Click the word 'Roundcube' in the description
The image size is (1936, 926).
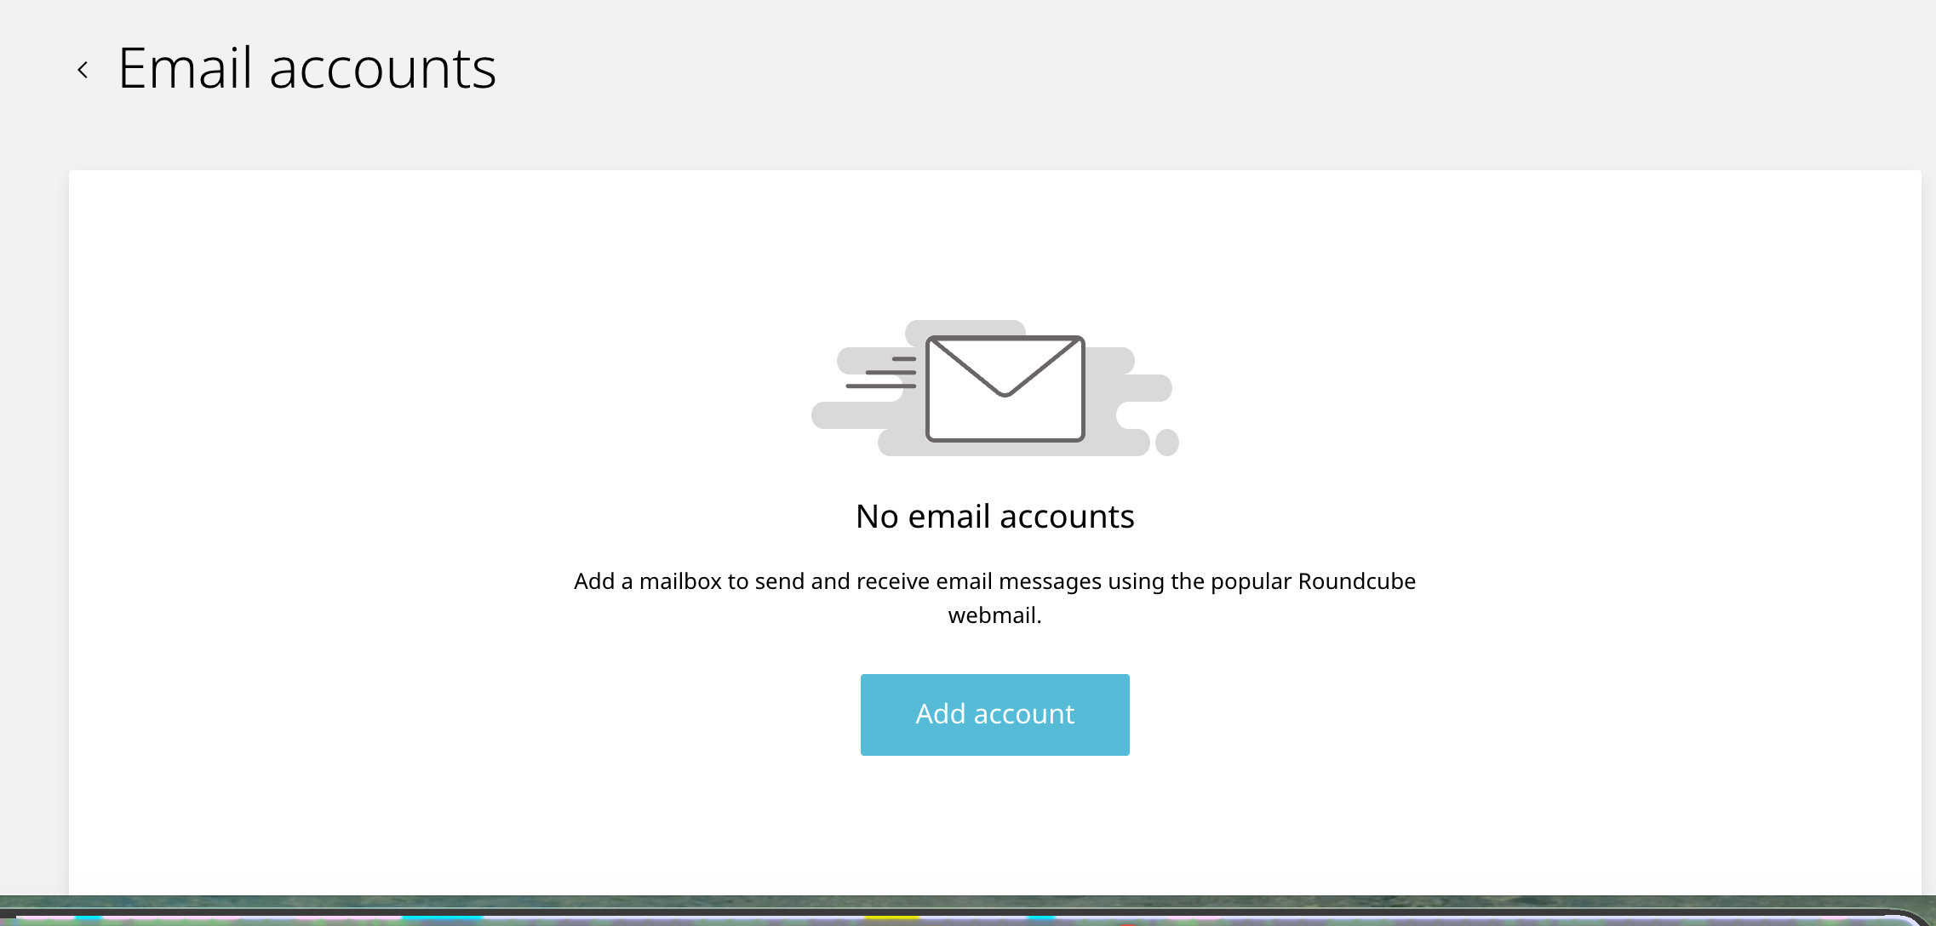tap(1356, 581)
